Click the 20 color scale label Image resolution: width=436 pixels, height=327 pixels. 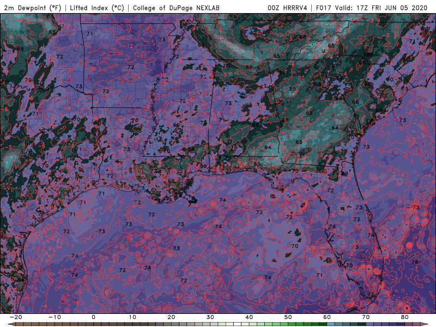point(171,317)
